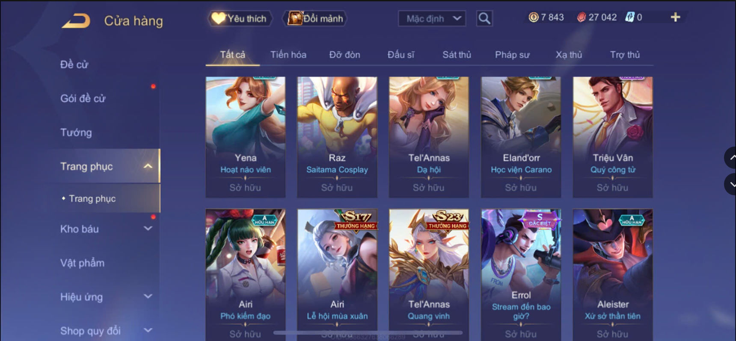Click the gold coin balance icon
This screenshot has width=736, height=341.
pyautogui.click(x=534, y=17)
